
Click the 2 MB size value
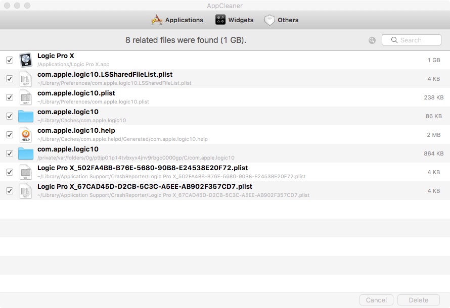coord(434,135)
